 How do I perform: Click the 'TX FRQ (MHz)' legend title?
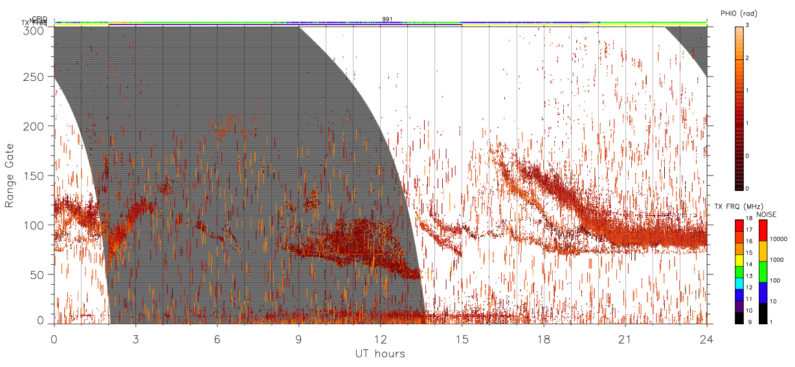point(739,206)
